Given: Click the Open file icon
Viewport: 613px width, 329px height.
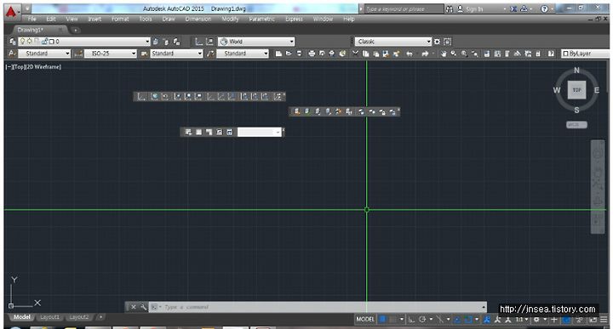Looking at the screenshot, I should click(x=289, y=54).
